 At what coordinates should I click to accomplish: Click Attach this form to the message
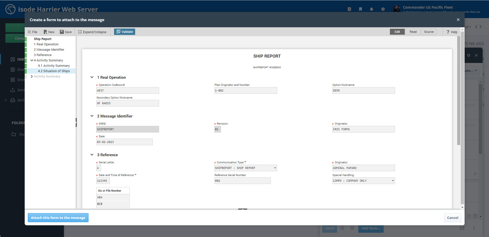coord(58,218)
